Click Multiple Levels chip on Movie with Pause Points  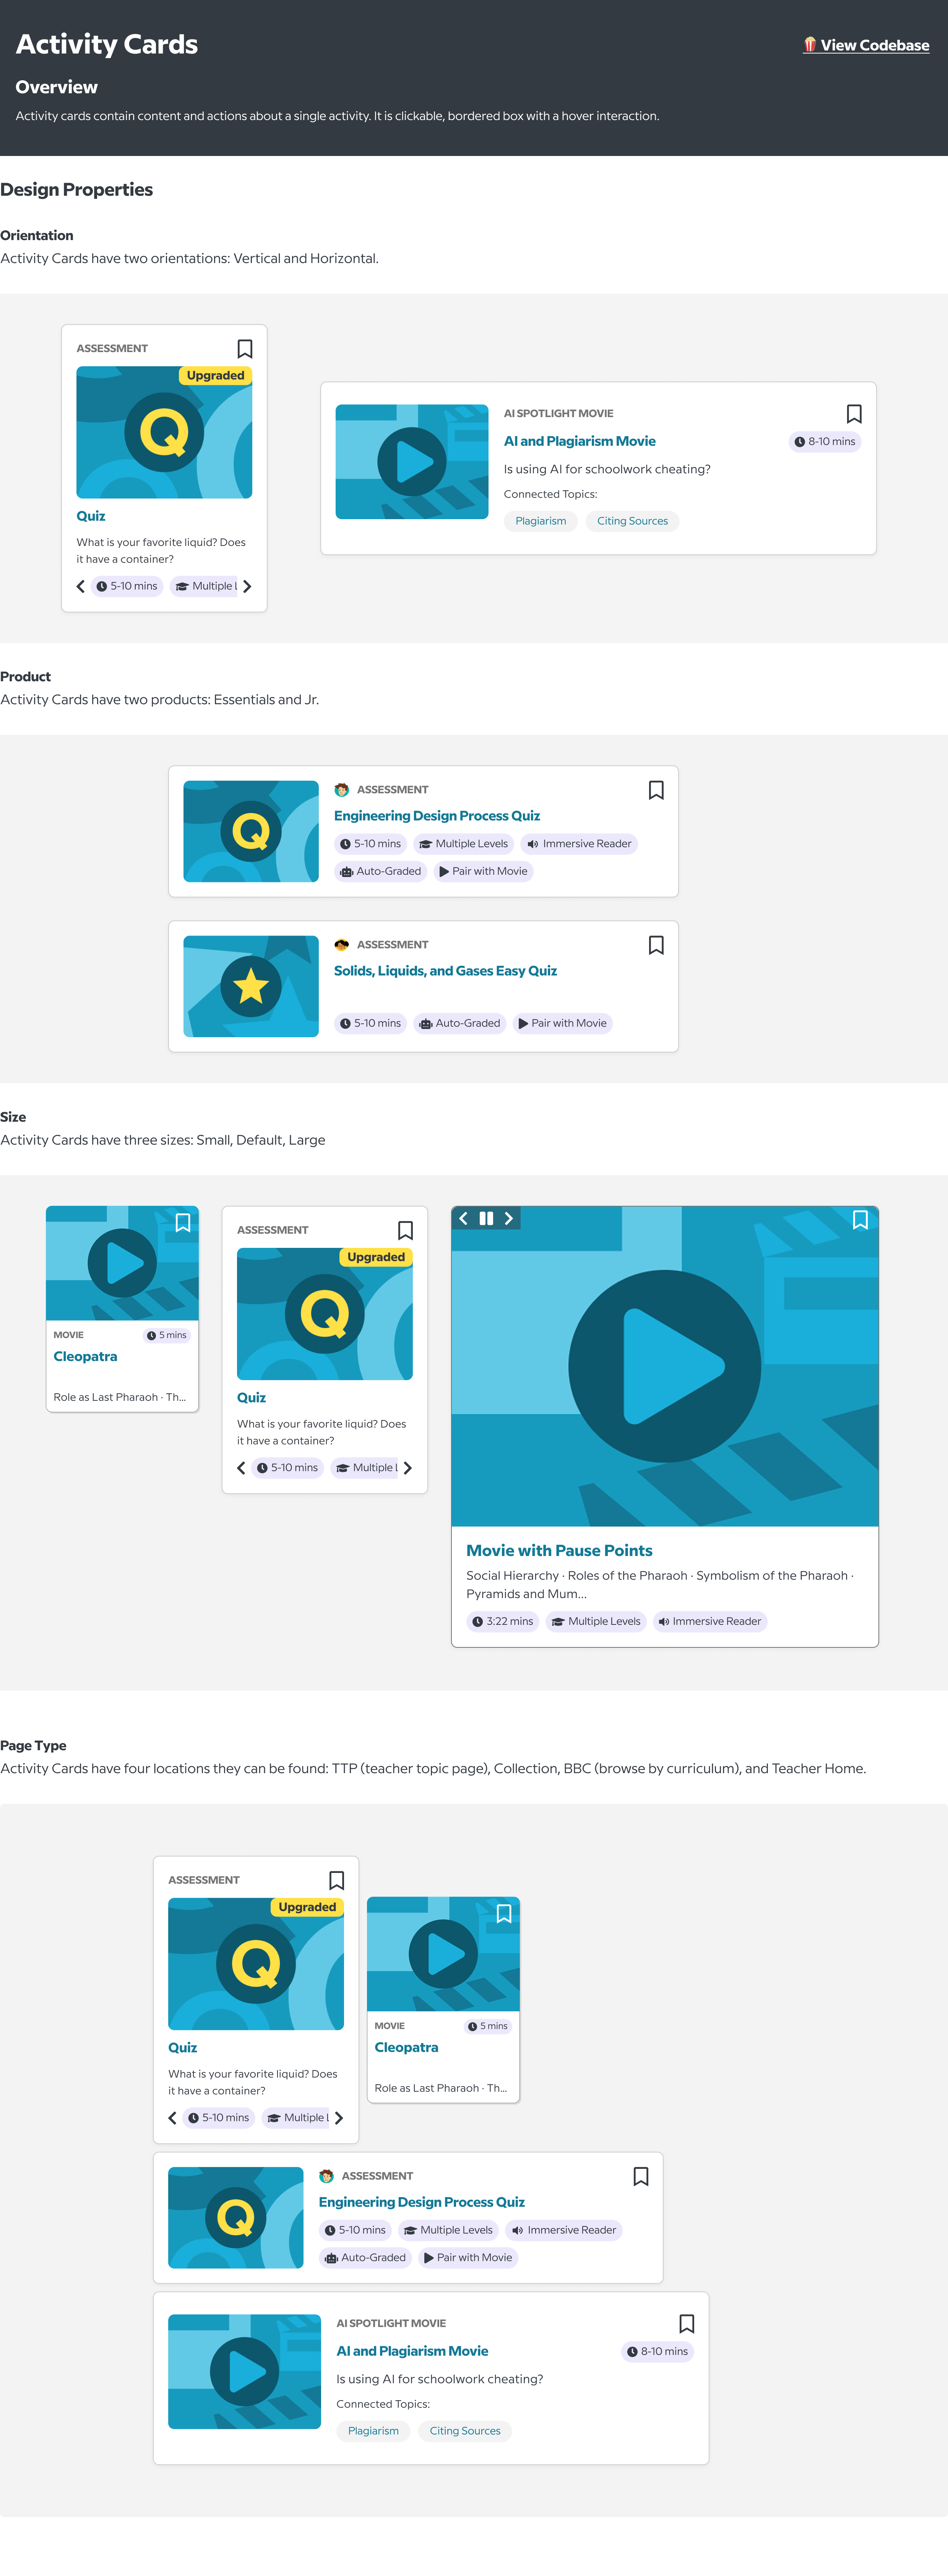596,1622
